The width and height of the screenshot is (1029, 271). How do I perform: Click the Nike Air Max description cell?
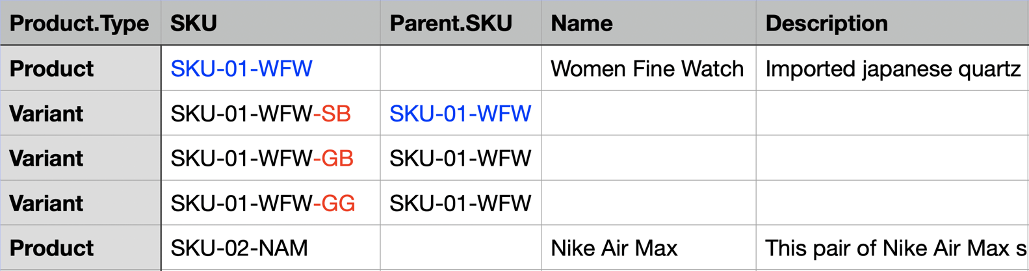(895, 248)
